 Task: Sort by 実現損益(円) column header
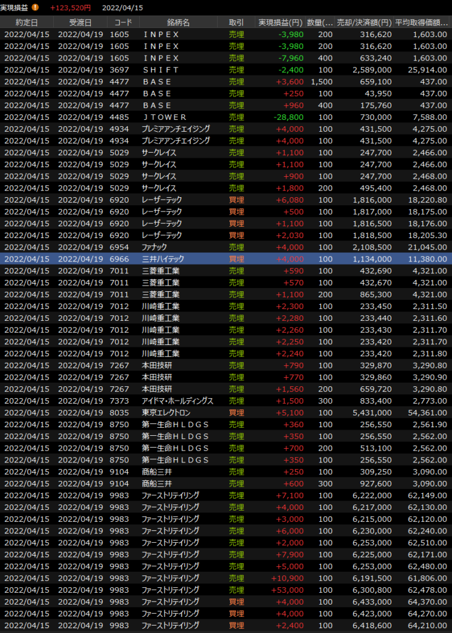[x=282, y=22]
